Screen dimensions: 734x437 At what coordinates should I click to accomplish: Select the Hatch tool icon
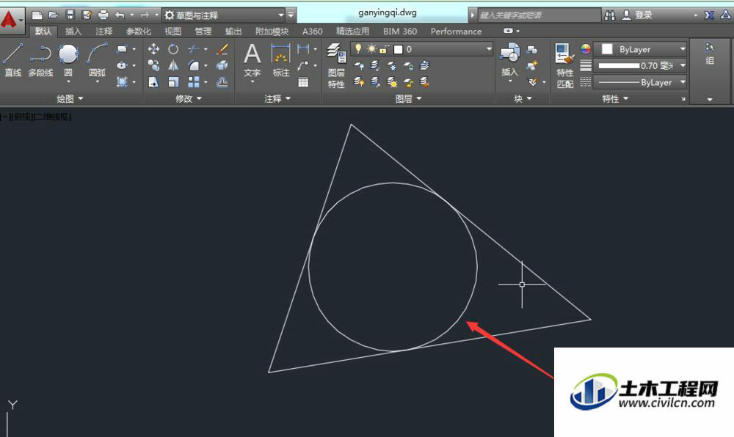pyautogui.click(x=122, y=82)
